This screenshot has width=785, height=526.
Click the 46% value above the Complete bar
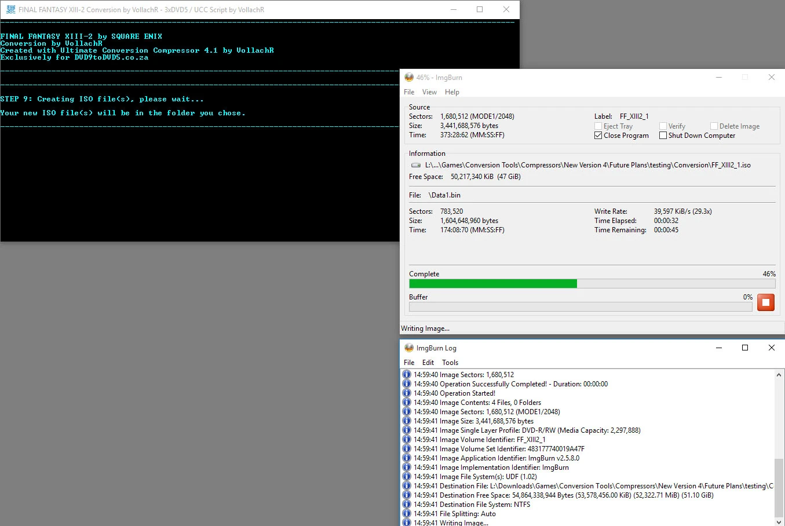tap(769, 274)
